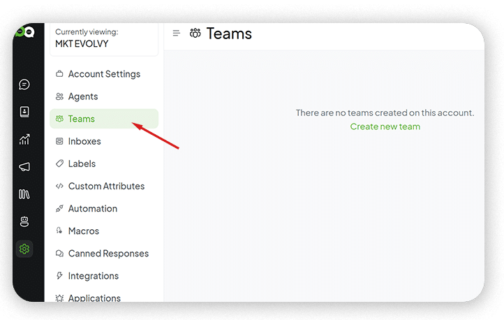Open Custom Attributes settings

[105, 186]
